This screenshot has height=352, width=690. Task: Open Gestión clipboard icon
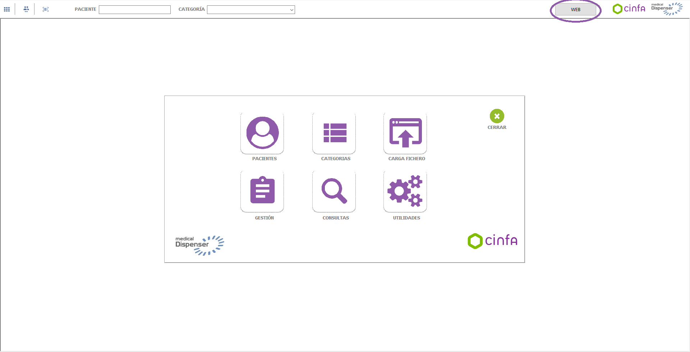tap(262, 191)
